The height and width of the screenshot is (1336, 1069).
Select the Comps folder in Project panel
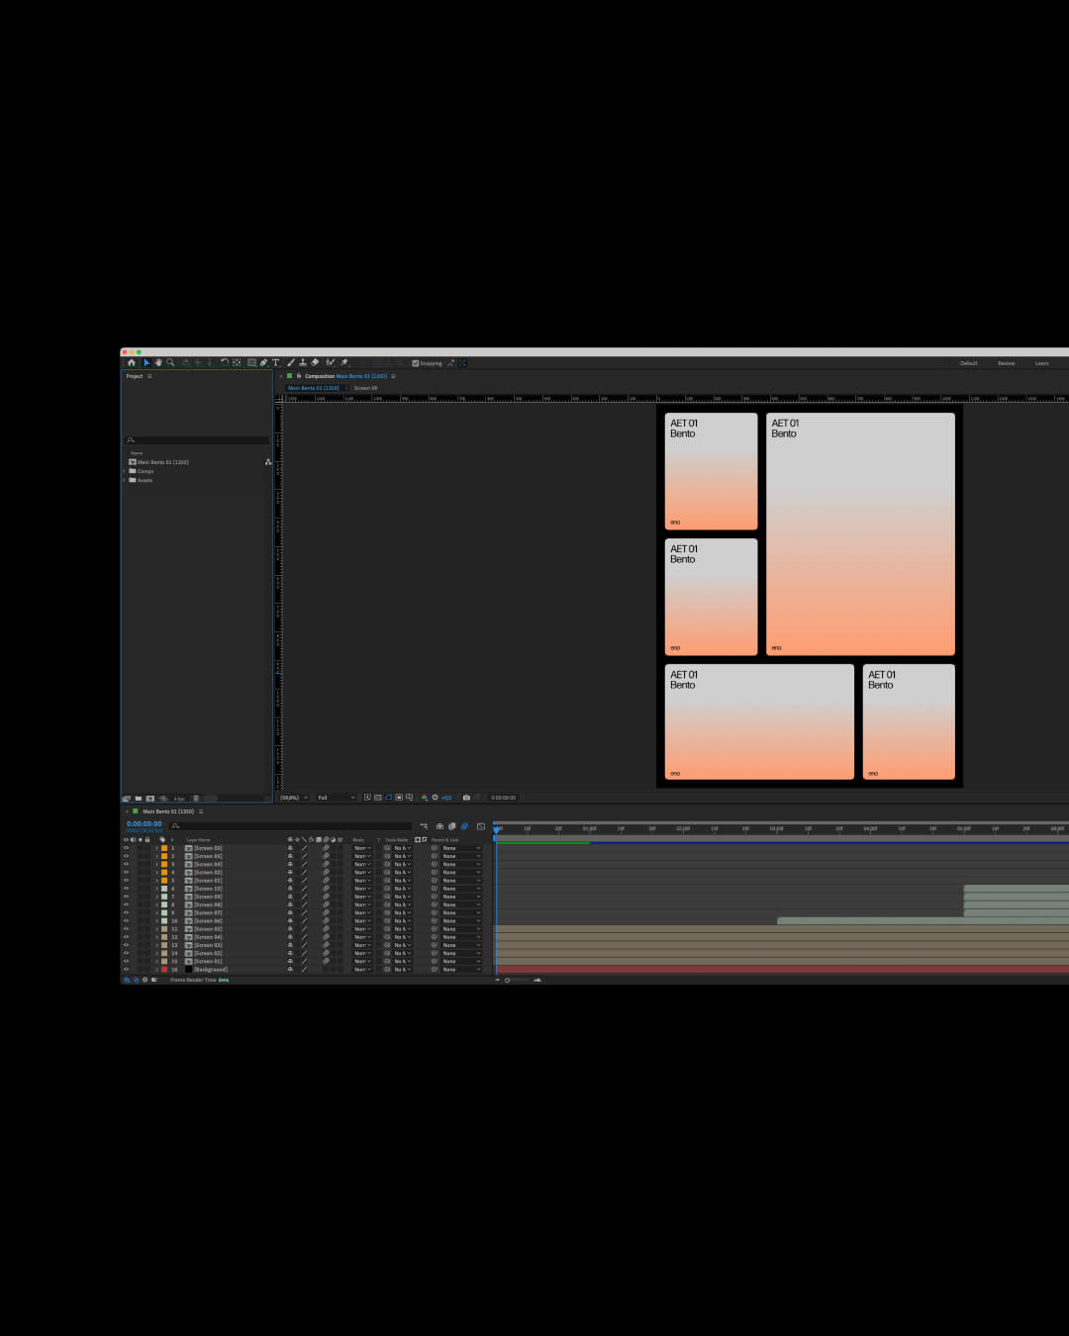146,471
